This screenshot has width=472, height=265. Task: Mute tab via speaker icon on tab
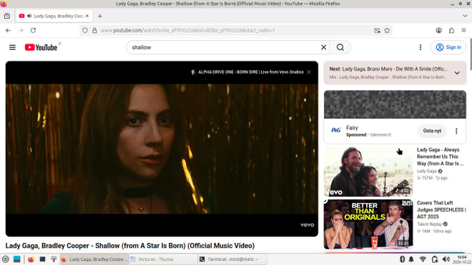pos(29,16)
